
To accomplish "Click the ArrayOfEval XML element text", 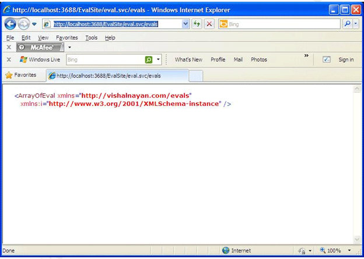I will pyautogui.click(x=36, y=95).
